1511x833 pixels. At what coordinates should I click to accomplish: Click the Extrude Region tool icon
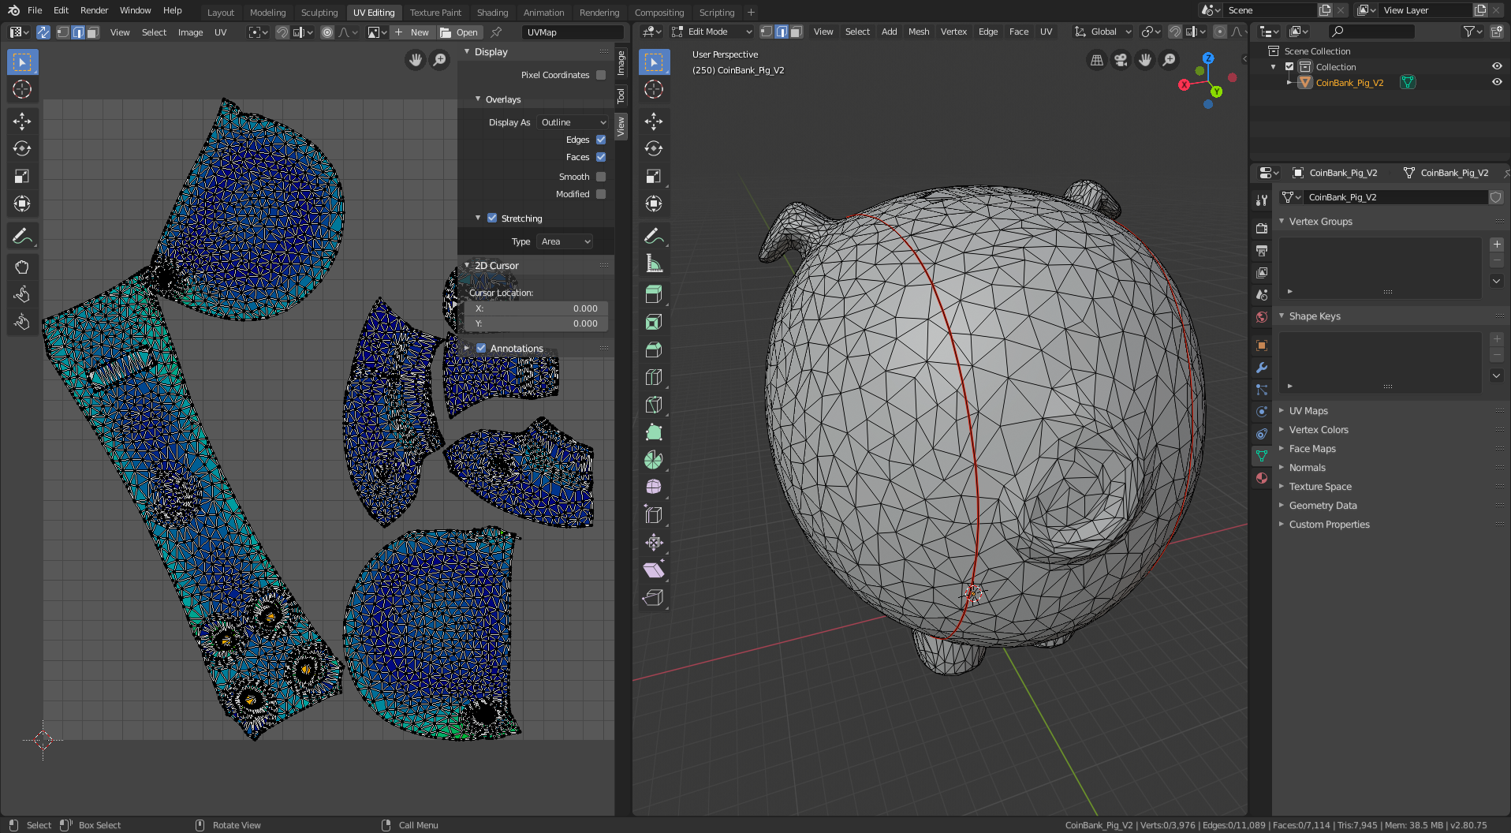click(653, 294)
